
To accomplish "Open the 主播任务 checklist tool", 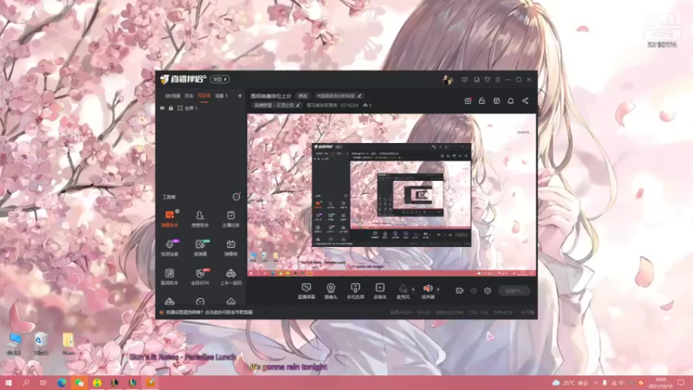I will pyautogui.click(x=230, y=219).
